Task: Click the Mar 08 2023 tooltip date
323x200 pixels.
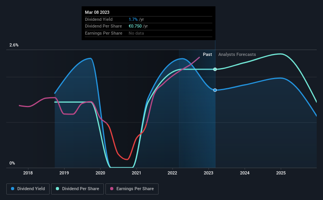Action: pyautogui.click(x=97, y=12)
